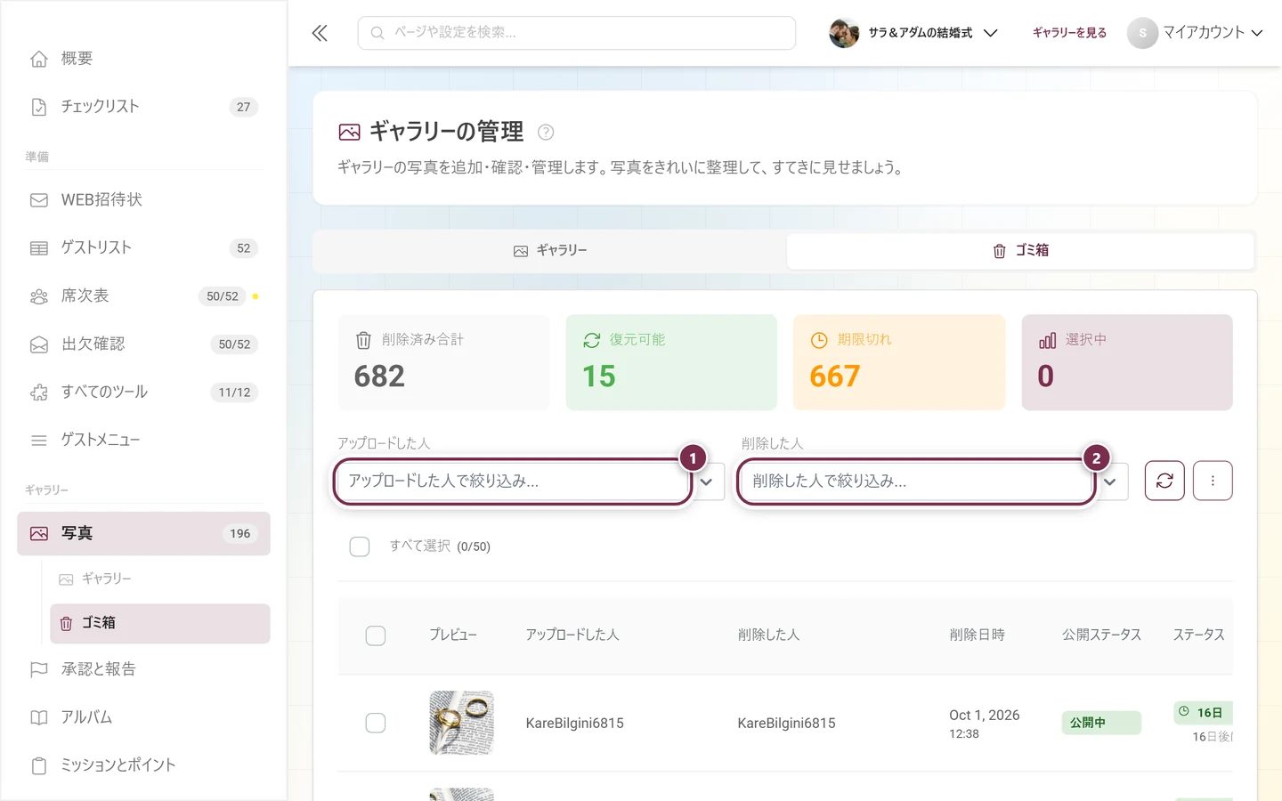Click chevron arrow of deleter filter
The height and width of the screenshot is (801, 1282).
(x=1110, y=481)
